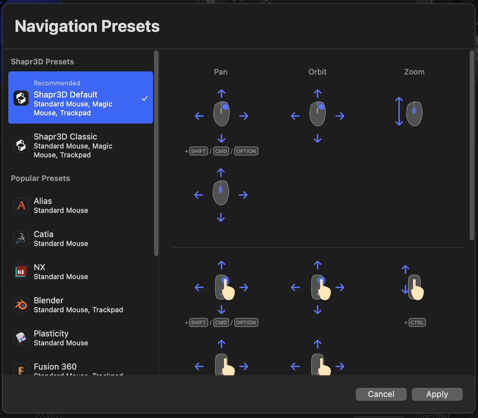Viewport: 478px width, 418px height.
Task: Click the Shapr3D Default preset icon
Action: 21,98
